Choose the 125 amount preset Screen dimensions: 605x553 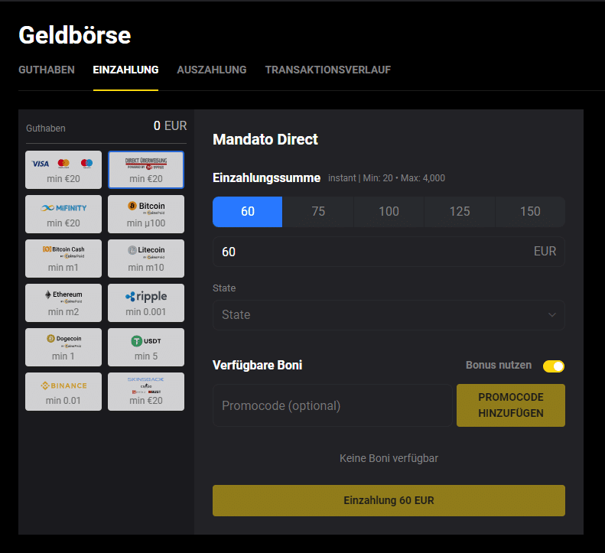[x=460, y=211]
